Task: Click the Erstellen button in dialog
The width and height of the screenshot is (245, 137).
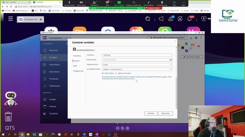Action: [151, 113]
